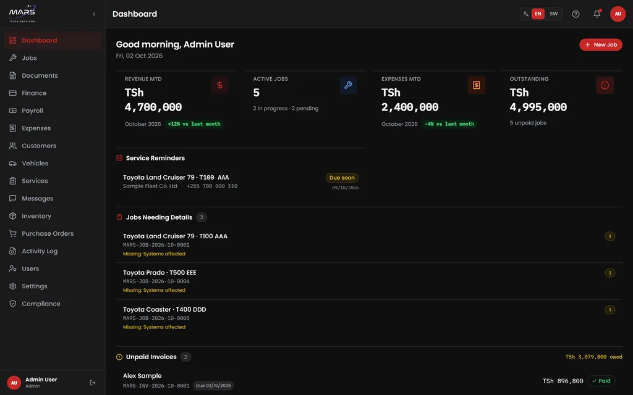
Task: Click the -4% vs last month badge
Action: point(449,124)
